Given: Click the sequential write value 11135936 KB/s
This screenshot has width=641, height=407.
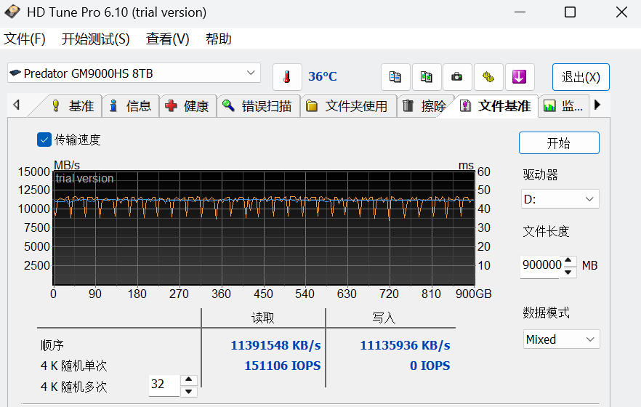Looking at the screenshot, I should coord(405,345).
